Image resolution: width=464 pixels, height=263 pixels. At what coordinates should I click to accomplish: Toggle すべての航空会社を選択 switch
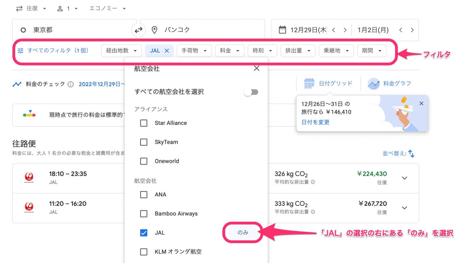point(251,92)
